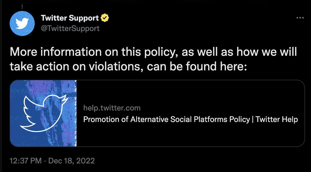Image resolution: width=311 pixels, height=172 pixels.
Task: Click the help.twitter.com domain text
Action: (x=112, y=108)
